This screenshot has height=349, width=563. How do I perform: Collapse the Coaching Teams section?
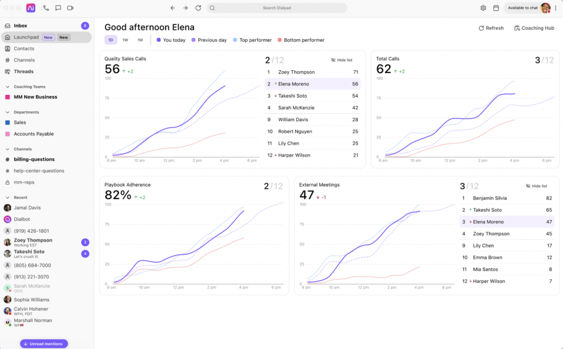[x=8, y=87]
